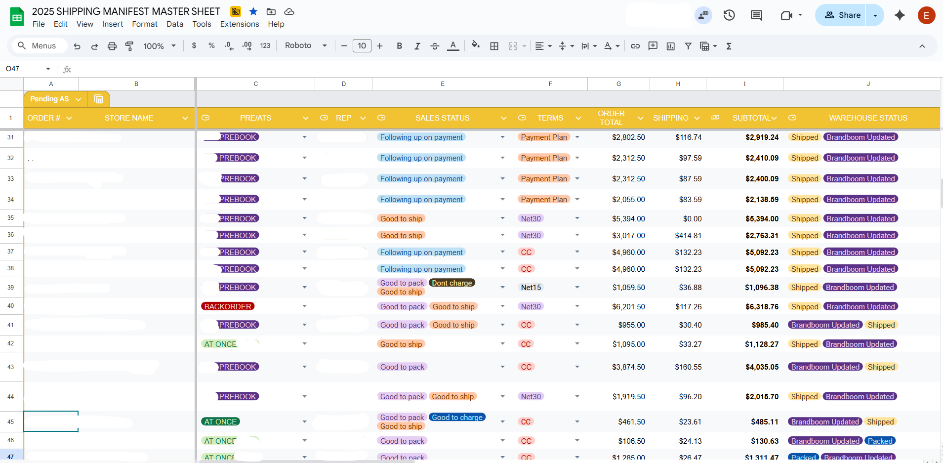The image size is (943, 463).
Task: Open the File menu
Action: click(x=39, y=24)
